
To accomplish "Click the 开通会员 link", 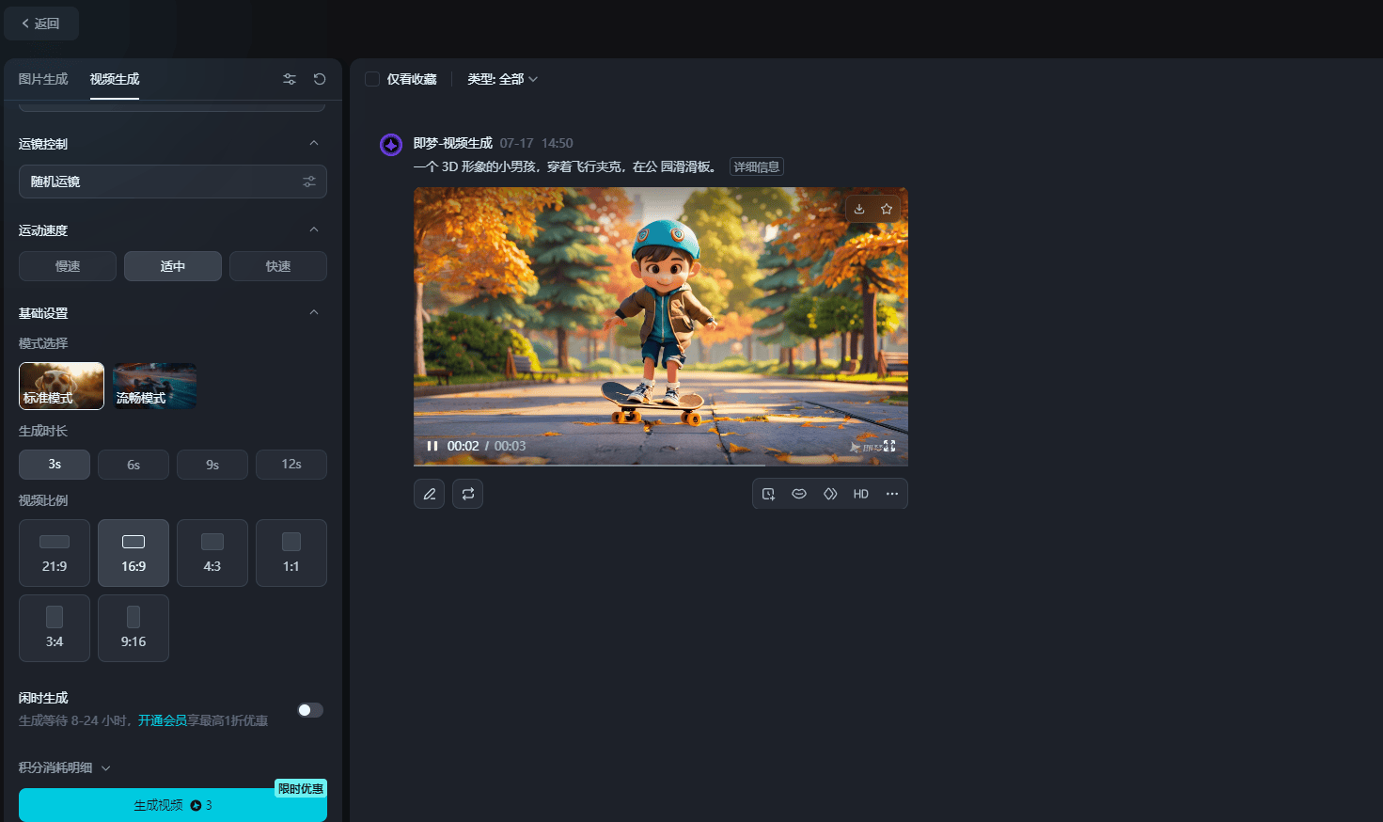I will pyautogui.click(x=163, y=720).
